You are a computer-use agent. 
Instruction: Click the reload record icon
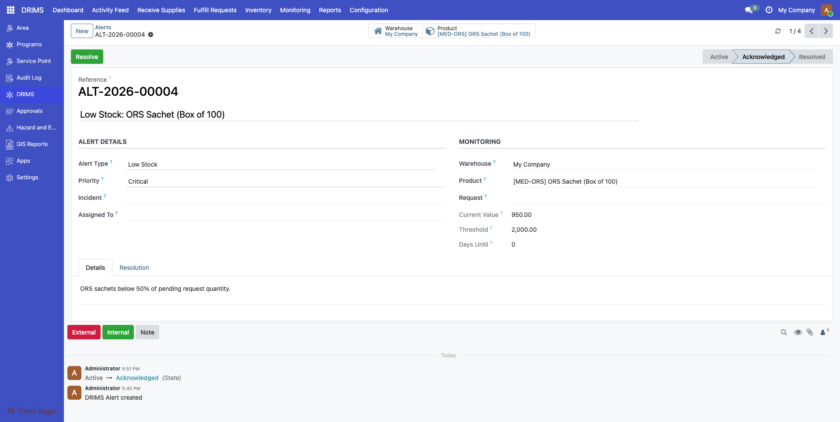point(778,31)
